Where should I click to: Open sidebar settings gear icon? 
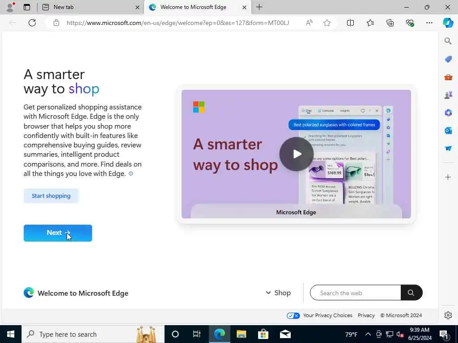448,315
